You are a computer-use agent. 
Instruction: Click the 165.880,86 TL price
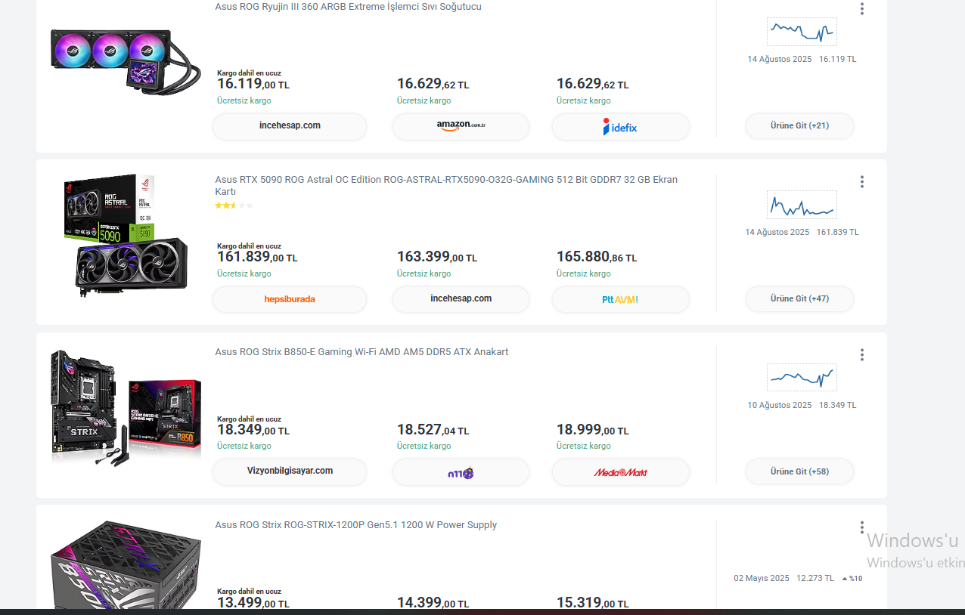coord(597,257)
